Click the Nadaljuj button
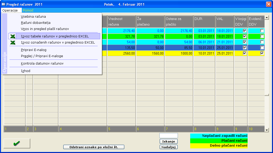The width and height of the screenshot is (273, 153). (168, 147)
